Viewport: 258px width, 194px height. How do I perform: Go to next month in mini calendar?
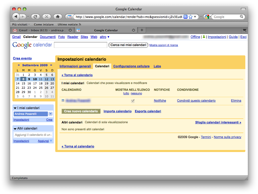pyautogui.click(x=51, y=65)
